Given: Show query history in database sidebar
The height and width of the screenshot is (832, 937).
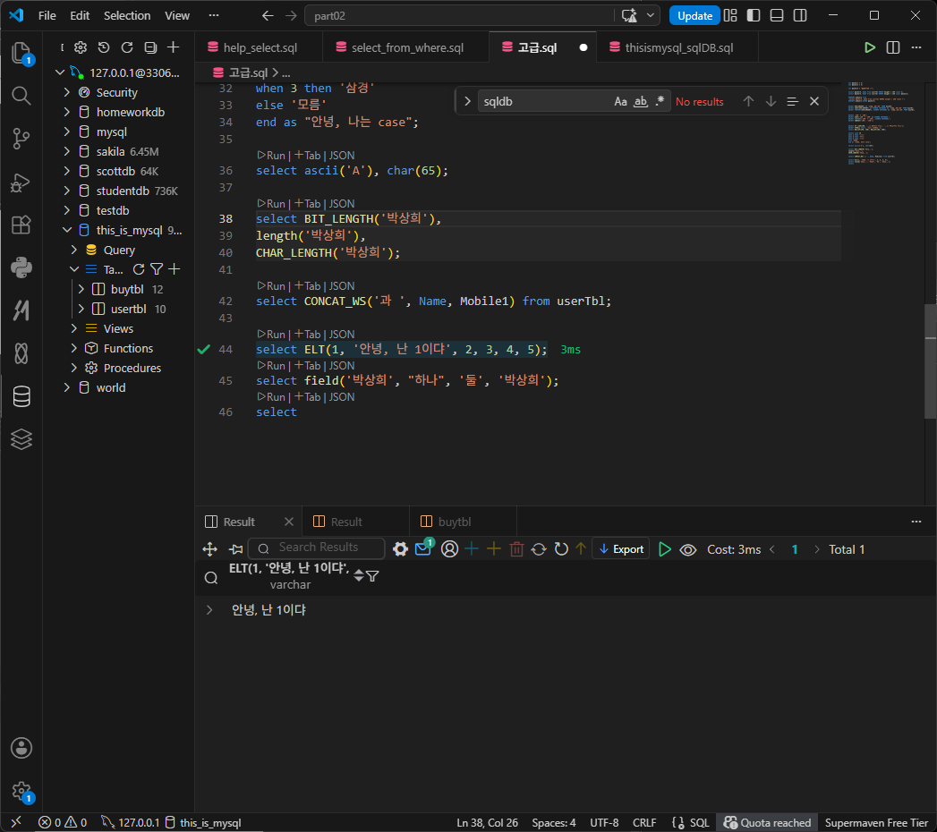Looking at the screenshot, I should point(104,47).
